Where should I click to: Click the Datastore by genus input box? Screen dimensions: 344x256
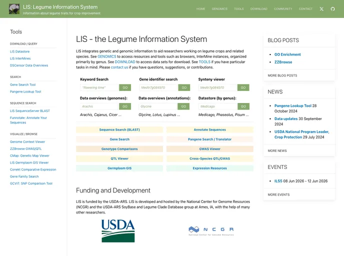217,106
